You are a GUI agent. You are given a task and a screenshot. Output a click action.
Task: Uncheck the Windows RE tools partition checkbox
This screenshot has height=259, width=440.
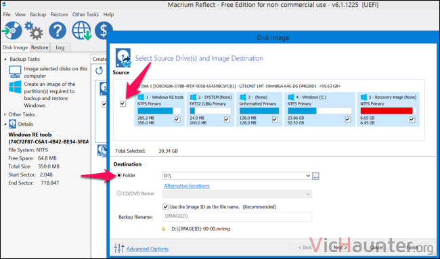[177, 120]
